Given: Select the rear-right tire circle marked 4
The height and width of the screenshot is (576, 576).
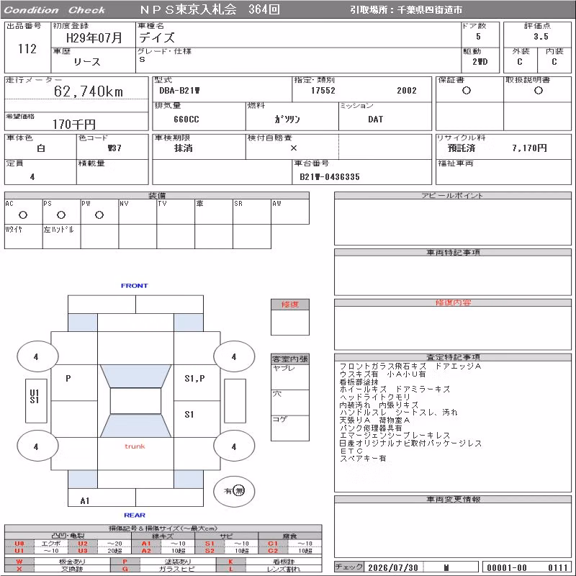Looking at the screenshot, I should [x=234, y=446].
